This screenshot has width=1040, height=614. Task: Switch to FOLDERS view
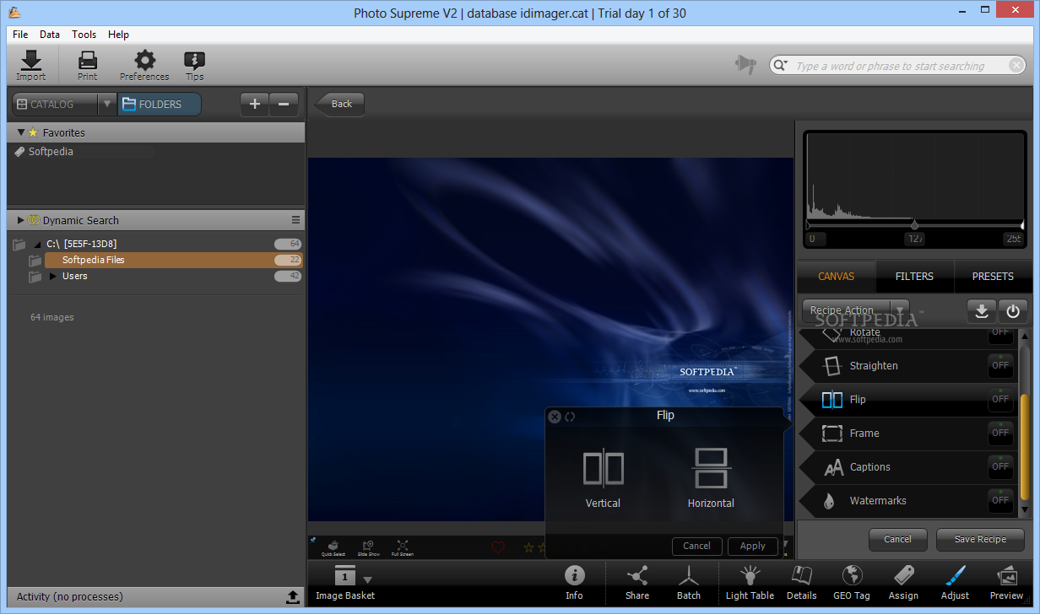tap(160, 105)
